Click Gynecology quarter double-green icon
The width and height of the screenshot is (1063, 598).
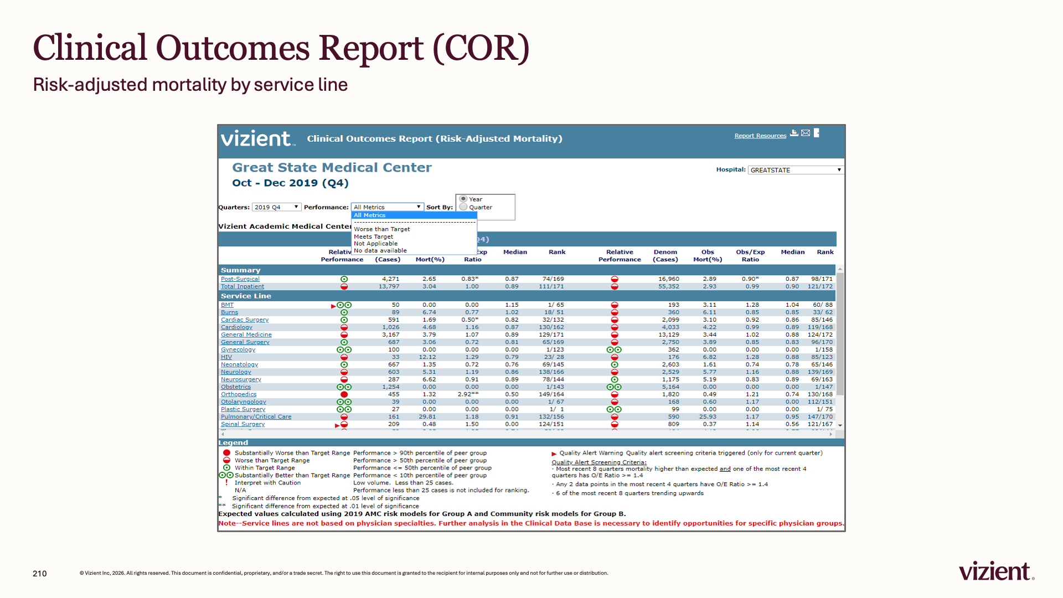point(344,349)
